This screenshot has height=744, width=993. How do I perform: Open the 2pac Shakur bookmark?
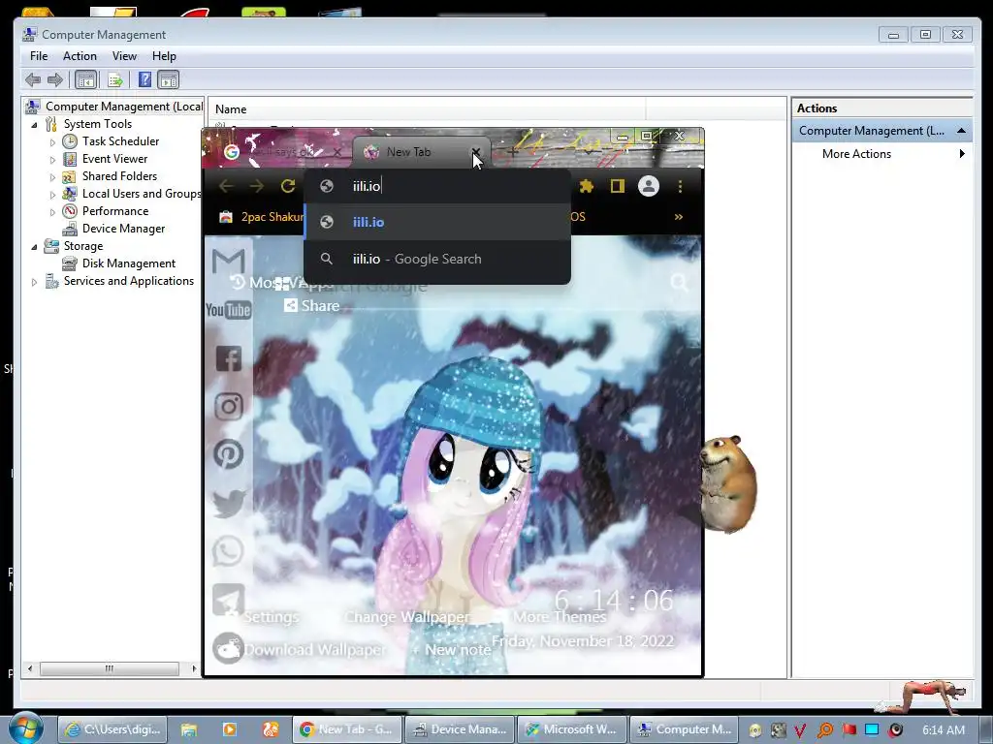tap(261, 217)
